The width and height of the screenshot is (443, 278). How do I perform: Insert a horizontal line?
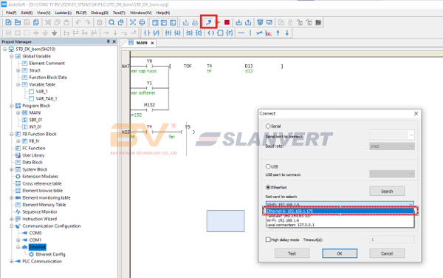[x=241, y=33]
